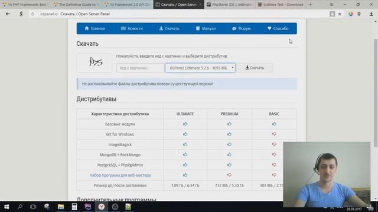Open Набор программ для веб-мастера link
This screenshot has width=378, height=212.
(x=120, y=175)
